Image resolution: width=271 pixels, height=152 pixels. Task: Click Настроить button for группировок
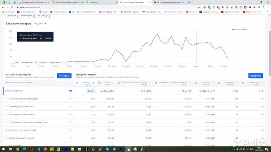(64, 75)
